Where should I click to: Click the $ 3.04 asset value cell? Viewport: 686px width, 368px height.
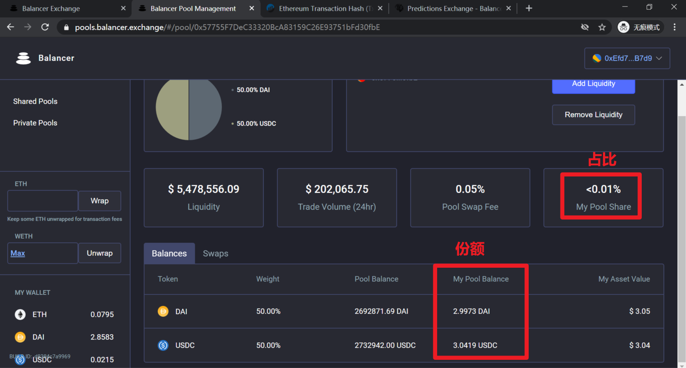click(x=640, y=345)
